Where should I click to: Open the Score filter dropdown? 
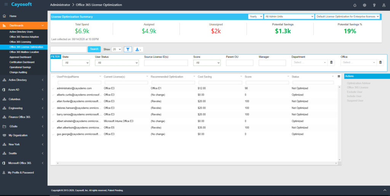pos(207,63)
